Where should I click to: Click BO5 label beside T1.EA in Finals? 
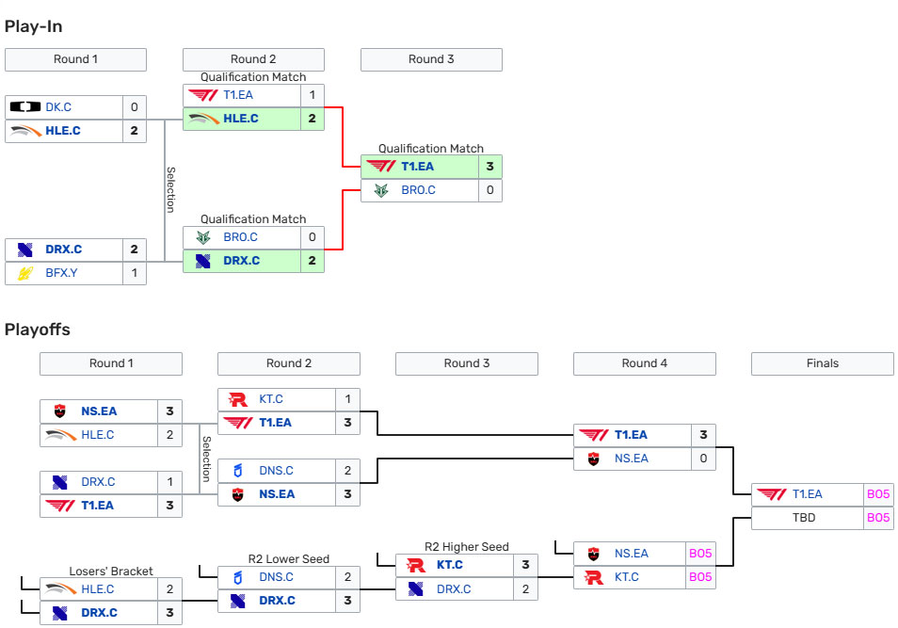point(877,494)
